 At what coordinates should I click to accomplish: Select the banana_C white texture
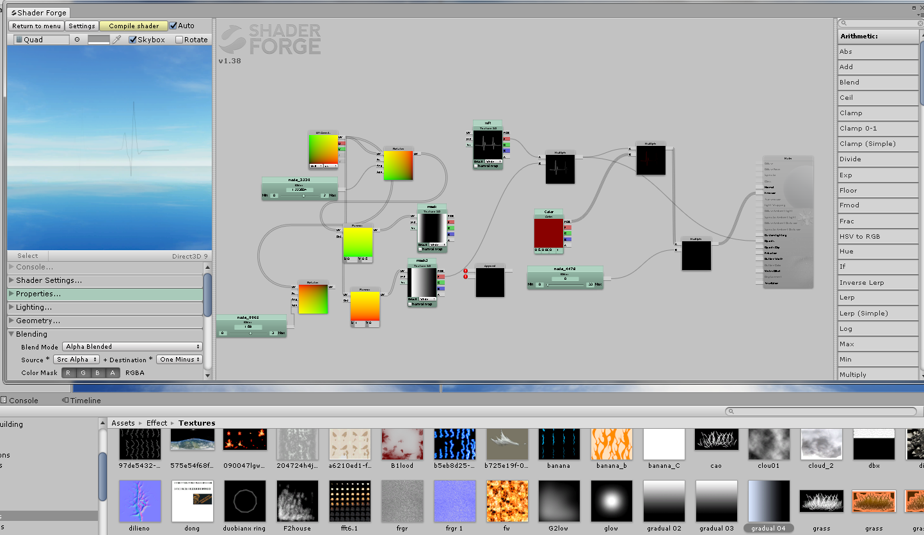coord(664,444)
